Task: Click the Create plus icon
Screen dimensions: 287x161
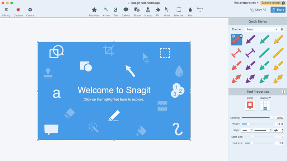Action: (30, 10)
